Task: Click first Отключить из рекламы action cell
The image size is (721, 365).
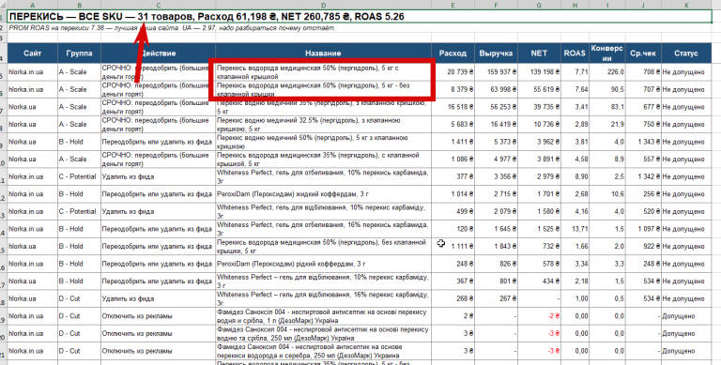Action: 158,316
